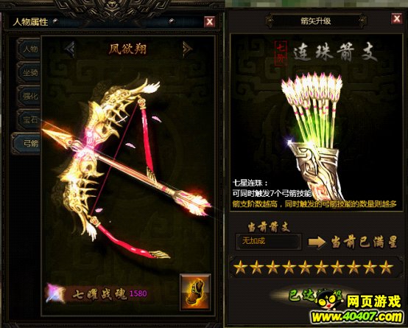This screenshot has height=328, width=408.
Task: Show next bow with right arrow
Action: [187, 49]
